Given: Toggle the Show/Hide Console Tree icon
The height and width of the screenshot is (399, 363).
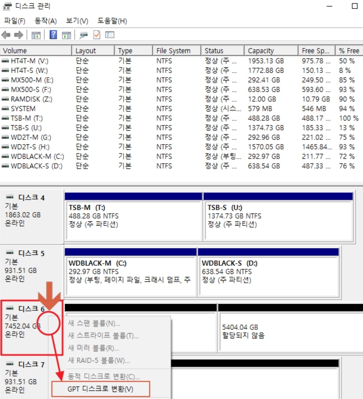Looking at the screenshot, I should [x=36, y=35].
